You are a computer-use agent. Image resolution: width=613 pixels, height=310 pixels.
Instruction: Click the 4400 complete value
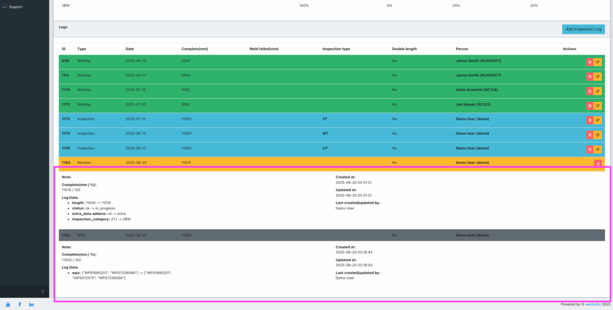(x=186, y=75)
